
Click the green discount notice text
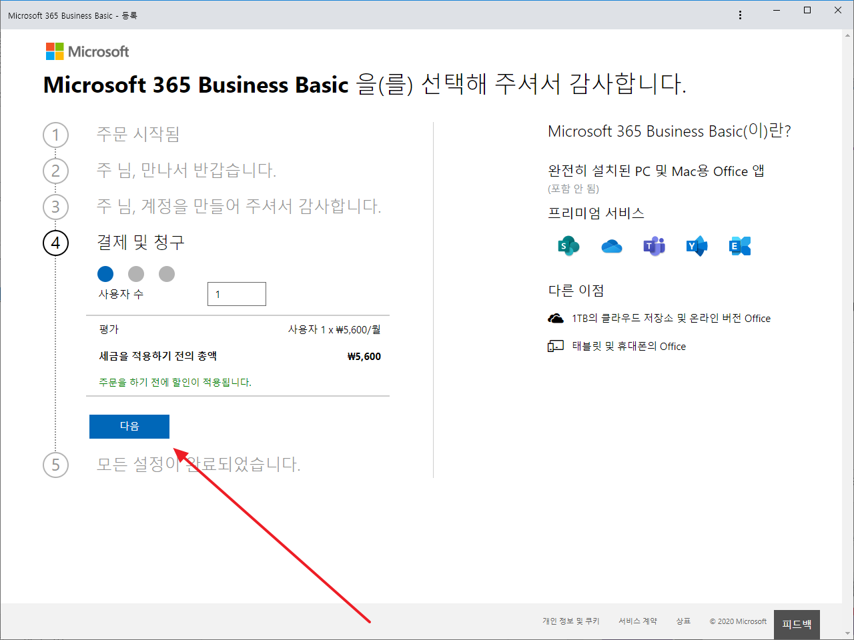click(175, 383)
